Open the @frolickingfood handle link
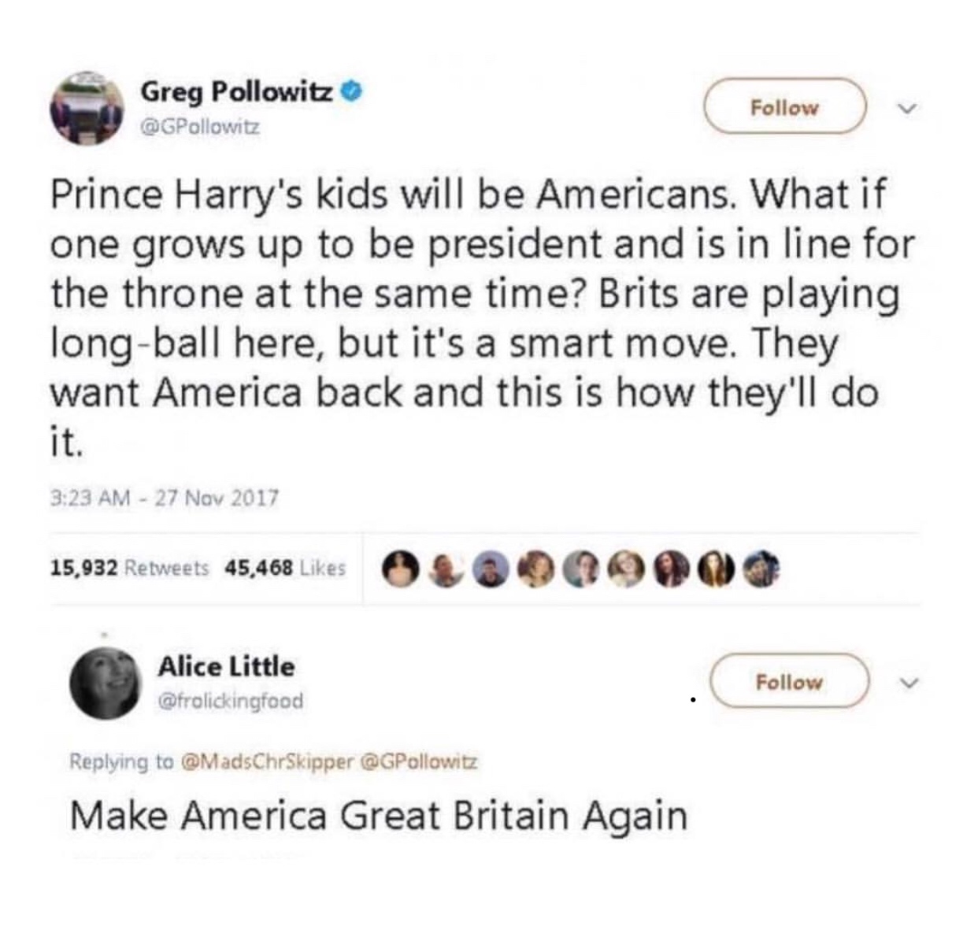The image size is (978, 926). [x=230, y=700]
